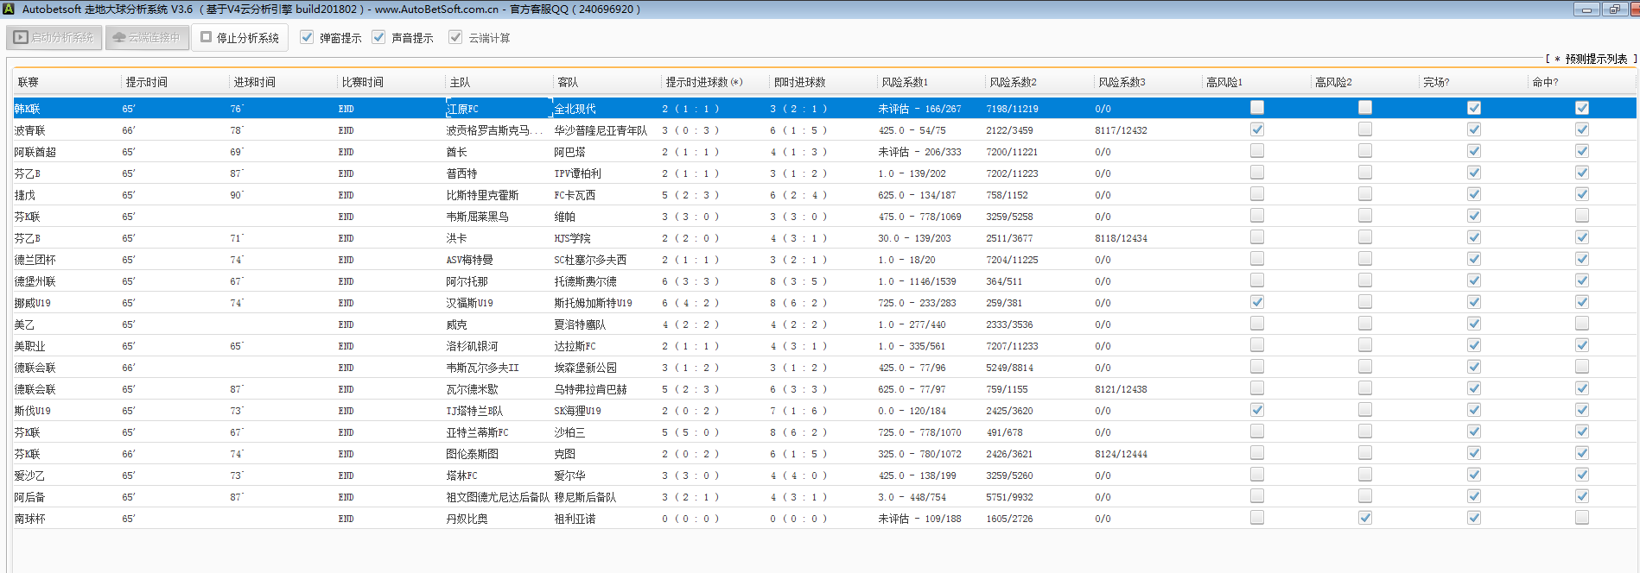The width and height of the screenshot is (1640, 573).
Task: Click the 提示时间 column header
Action: 147,83
